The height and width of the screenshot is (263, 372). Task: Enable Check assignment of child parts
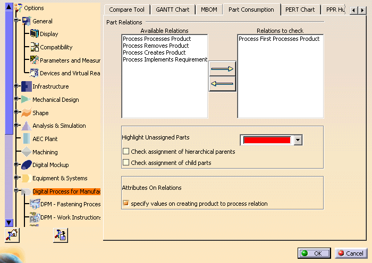(x=126, y=163)
